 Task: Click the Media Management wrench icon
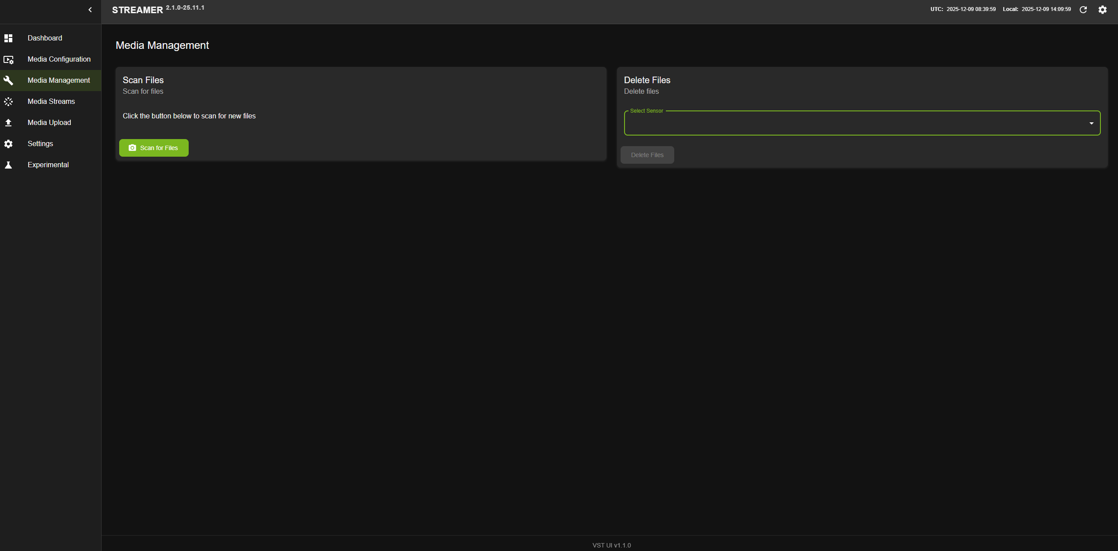[x=8, y=81]
